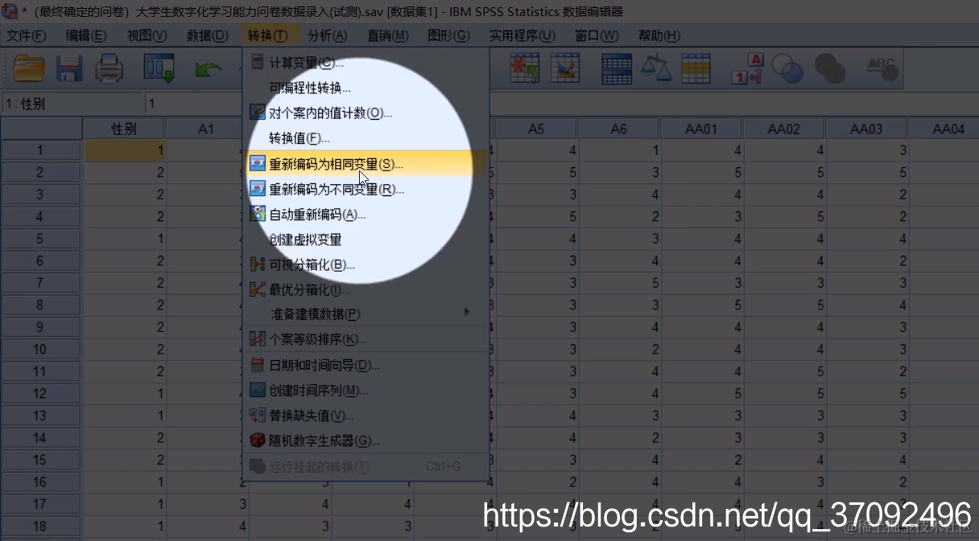Open the Select Cases dialog
The image size is (979, 541).
point(696,68)
